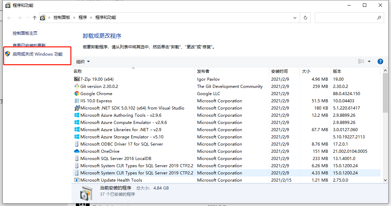Screen dimensions: 391x206
Task: Select Microsoft System CLR Types 6.26 MB row
Action: [x=227, y=165]
